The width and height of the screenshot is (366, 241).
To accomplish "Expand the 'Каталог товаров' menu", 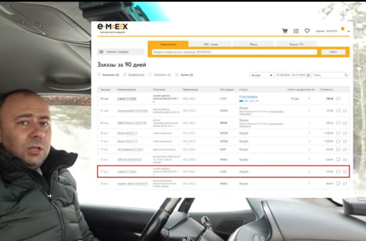I will click(x=120, y=52).
